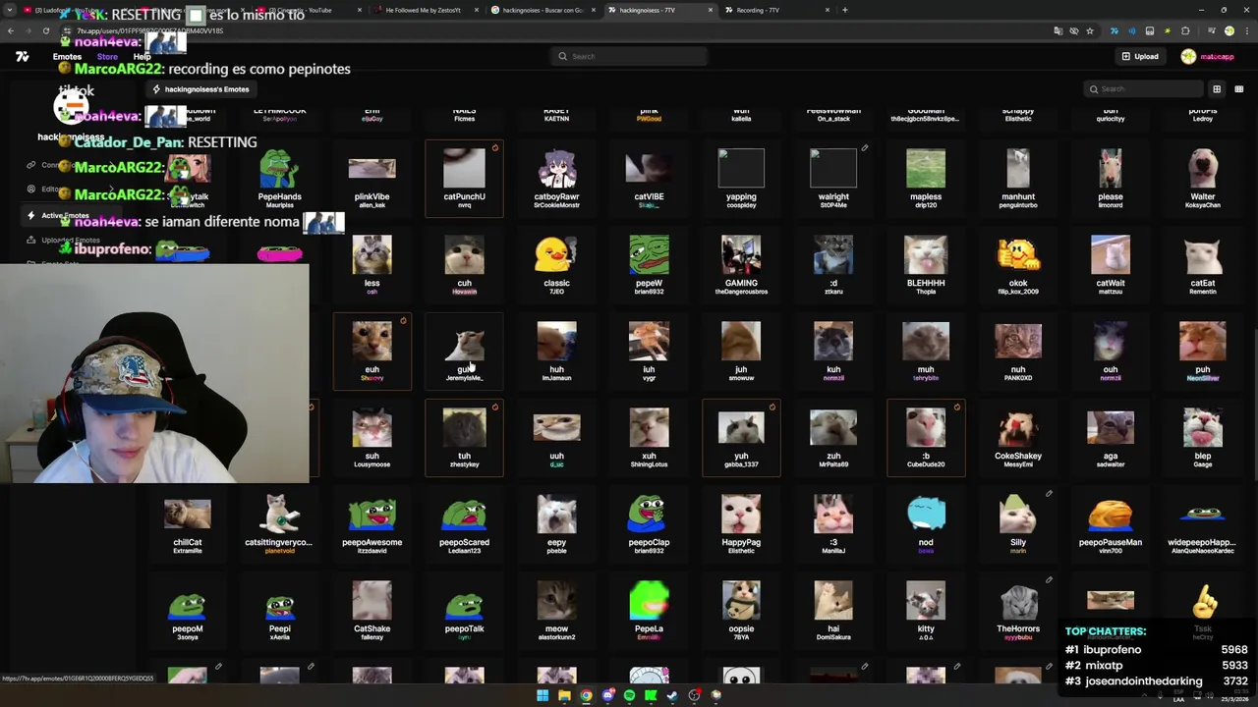Click the Upload button

tap(1140, 57)
